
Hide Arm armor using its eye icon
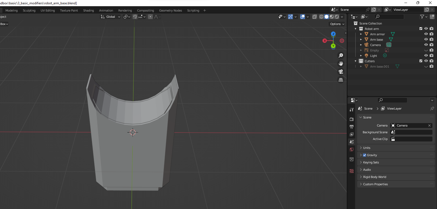coord(426,34)
